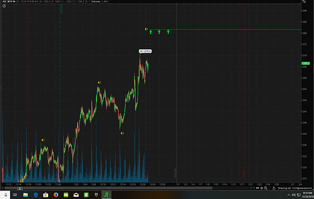Click the 12/24 date label on time axis

(152, 184)
